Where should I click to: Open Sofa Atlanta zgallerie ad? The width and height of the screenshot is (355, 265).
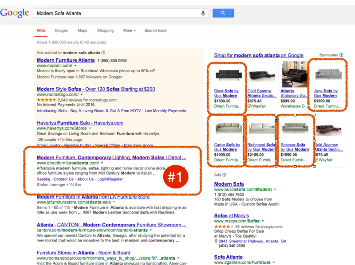point(228,257)
